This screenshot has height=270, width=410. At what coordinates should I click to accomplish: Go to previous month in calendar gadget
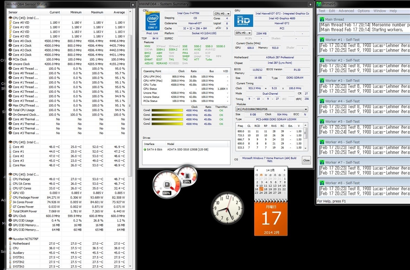(257, 170)
